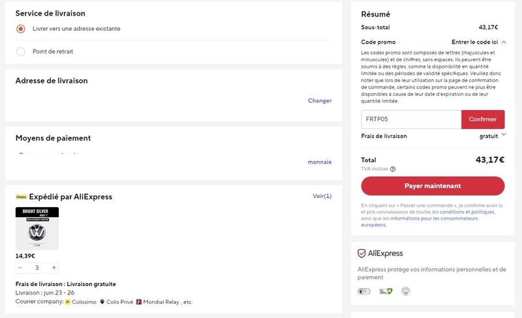The height and width of the screenshot is (318, 522).
Task: Click the Colissimo courier icon
Action: coord(68,302)
